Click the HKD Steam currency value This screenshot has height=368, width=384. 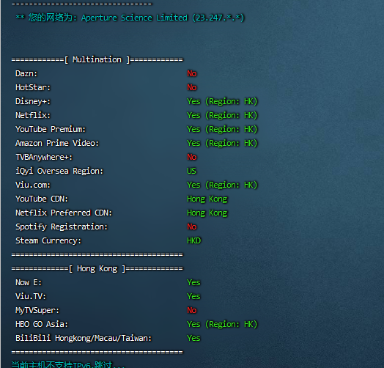(193, 240)
